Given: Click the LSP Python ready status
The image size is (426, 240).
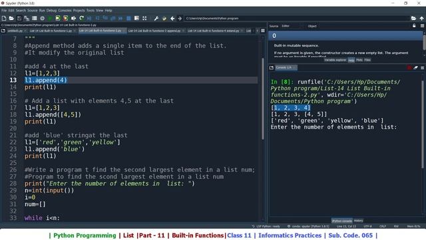Looking at the screenshot, I should pos(266,226).
